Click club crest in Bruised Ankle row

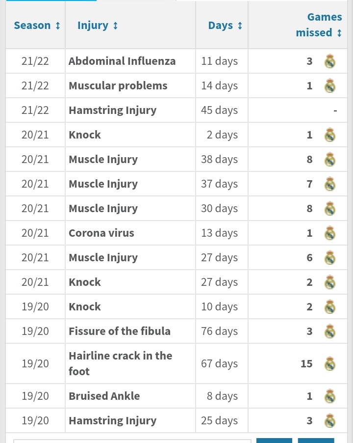click(x=330, y=396)
